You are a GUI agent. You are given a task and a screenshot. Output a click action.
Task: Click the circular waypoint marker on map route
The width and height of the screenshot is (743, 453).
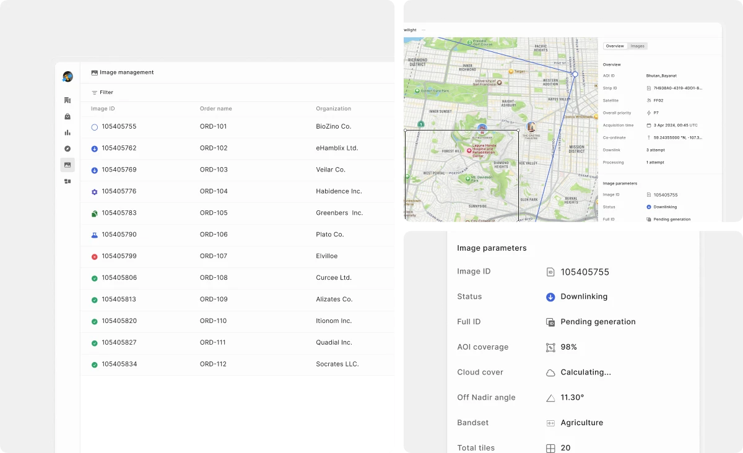[x=575, y=74]
